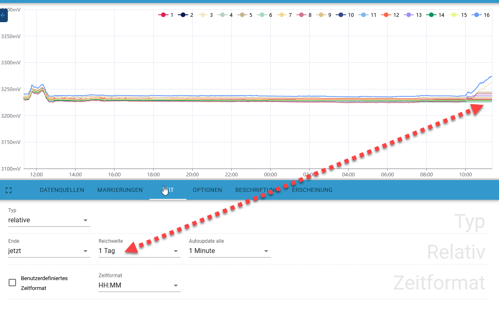499x333 pixels.
Task: Click the 18:00 x-axis label
Action: pyautogui.click(x=153, y=175)
